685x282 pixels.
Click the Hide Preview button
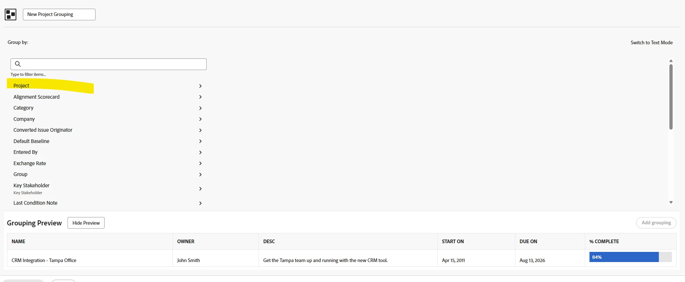(x=86, y=223)
